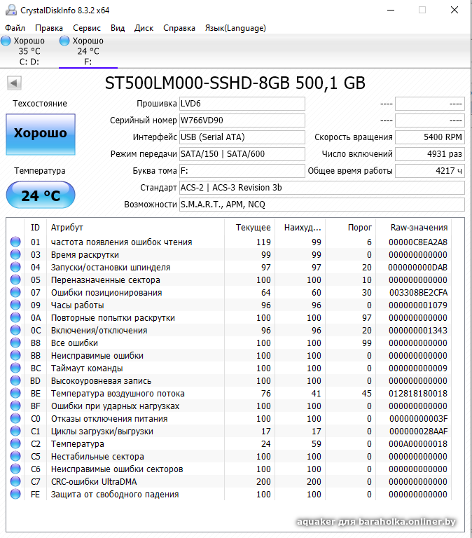This screenshot has height=538, width=472.
Task: Click status orb for attribute C2 row
Action: [15, 443]
